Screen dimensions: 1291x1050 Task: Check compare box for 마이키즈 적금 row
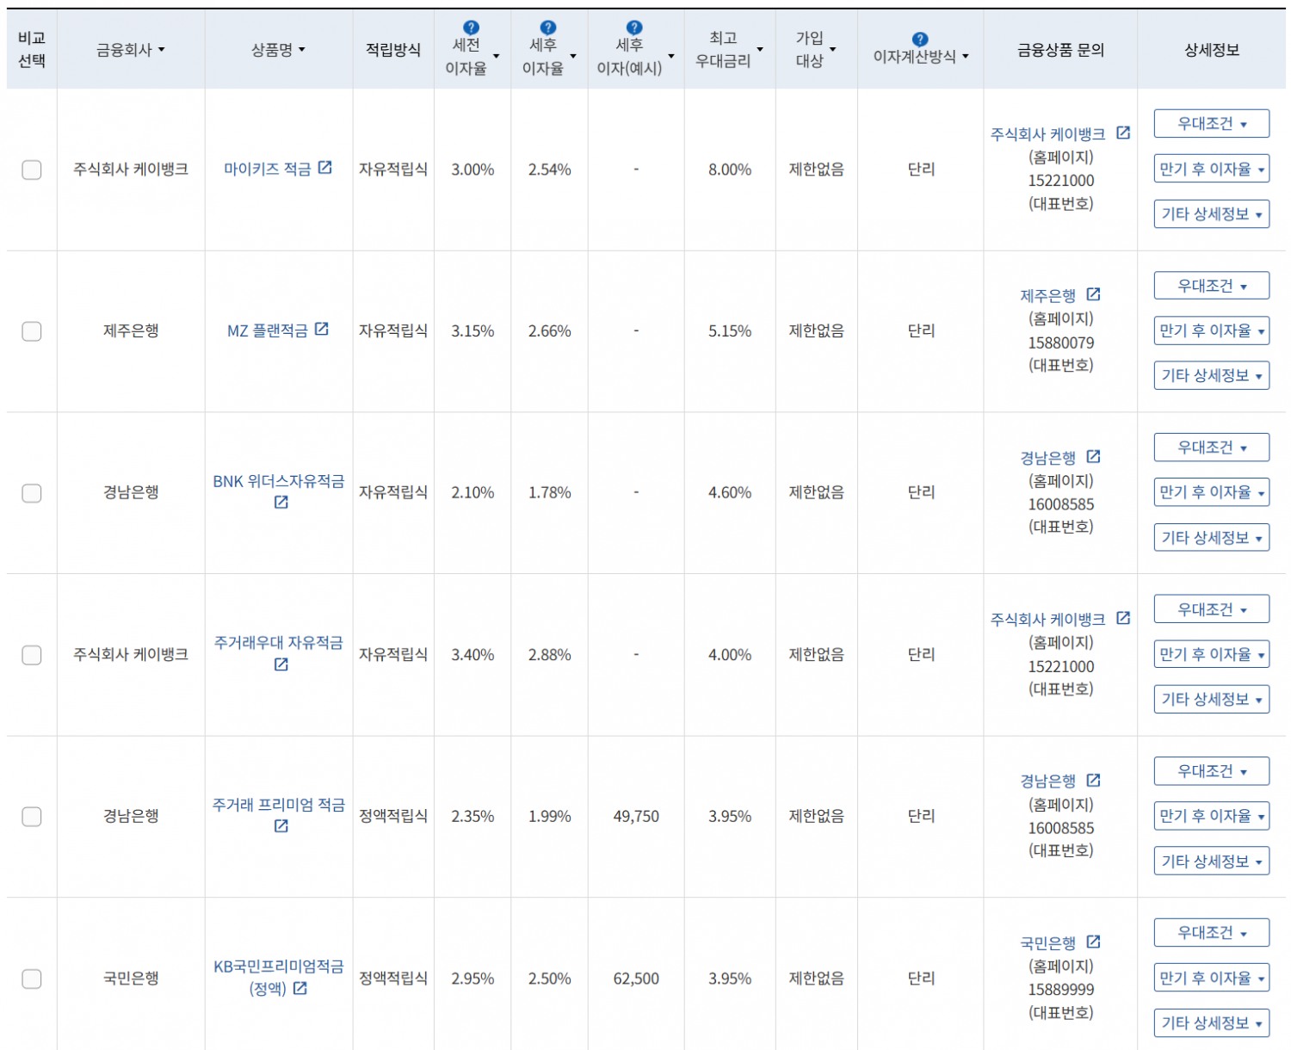[32, 170]
